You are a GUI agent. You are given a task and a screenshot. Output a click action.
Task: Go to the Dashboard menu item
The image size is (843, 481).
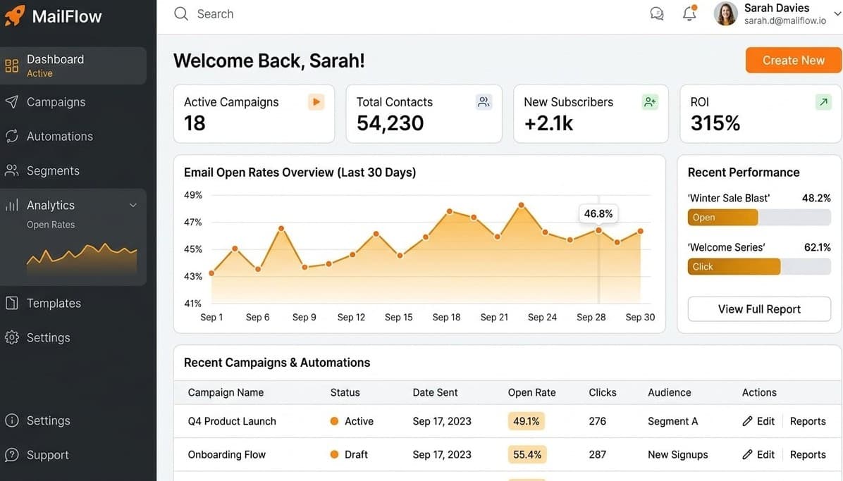click(x=73, y=65)
